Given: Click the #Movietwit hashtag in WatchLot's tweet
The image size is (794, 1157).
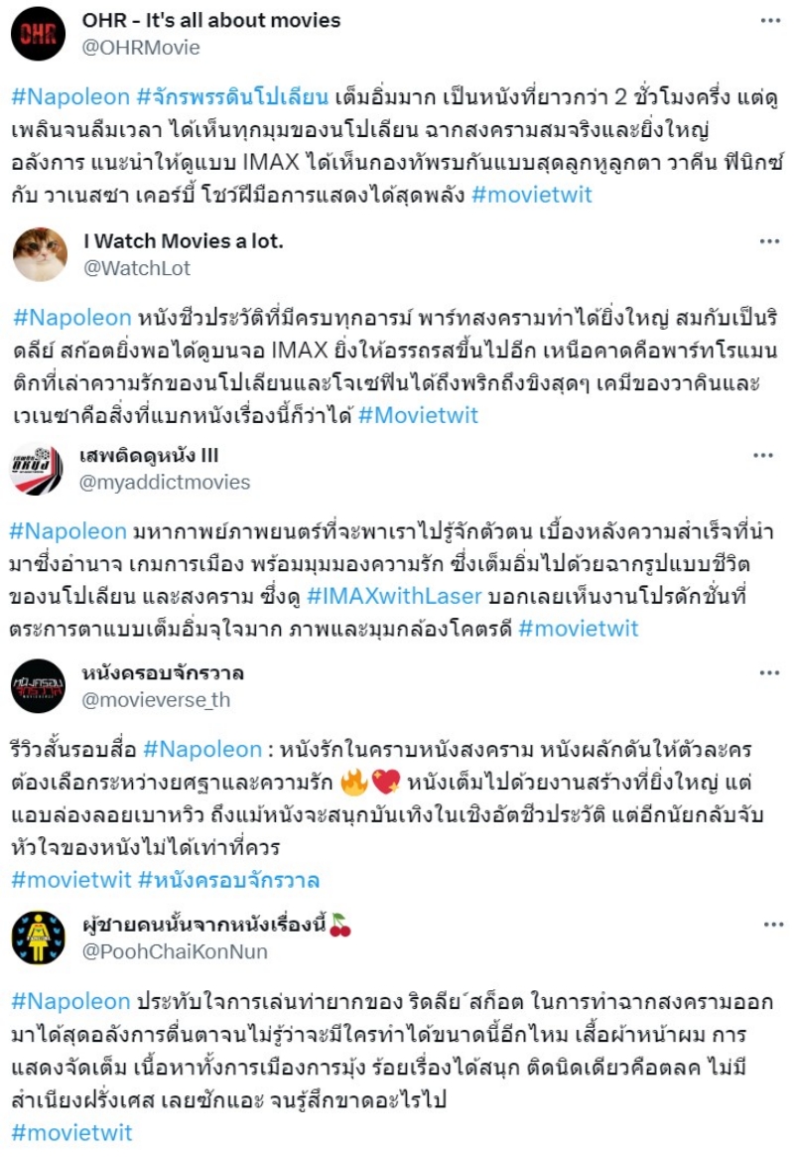Looking at the screenshot, I should pos(418,415).
